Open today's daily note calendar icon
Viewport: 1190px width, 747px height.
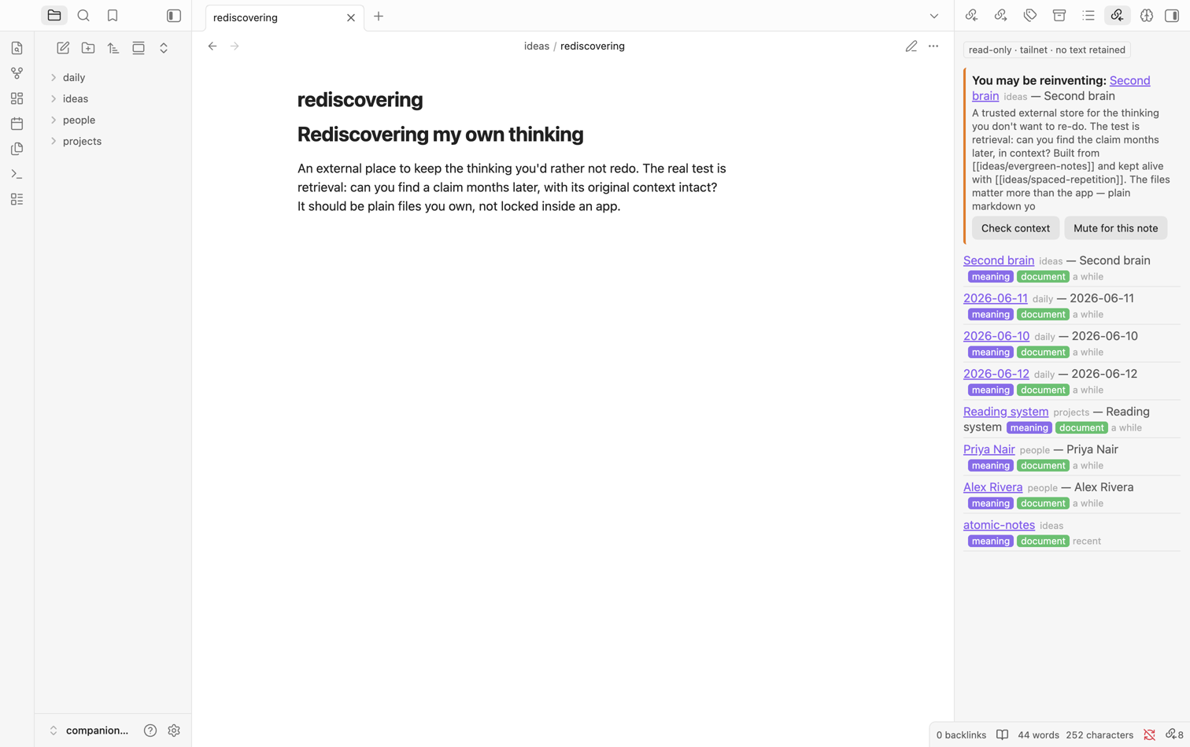[x=17, y=124]
